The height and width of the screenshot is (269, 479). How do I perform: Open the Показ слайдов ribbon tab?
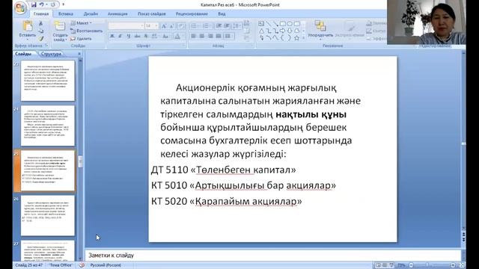(151, 13)
